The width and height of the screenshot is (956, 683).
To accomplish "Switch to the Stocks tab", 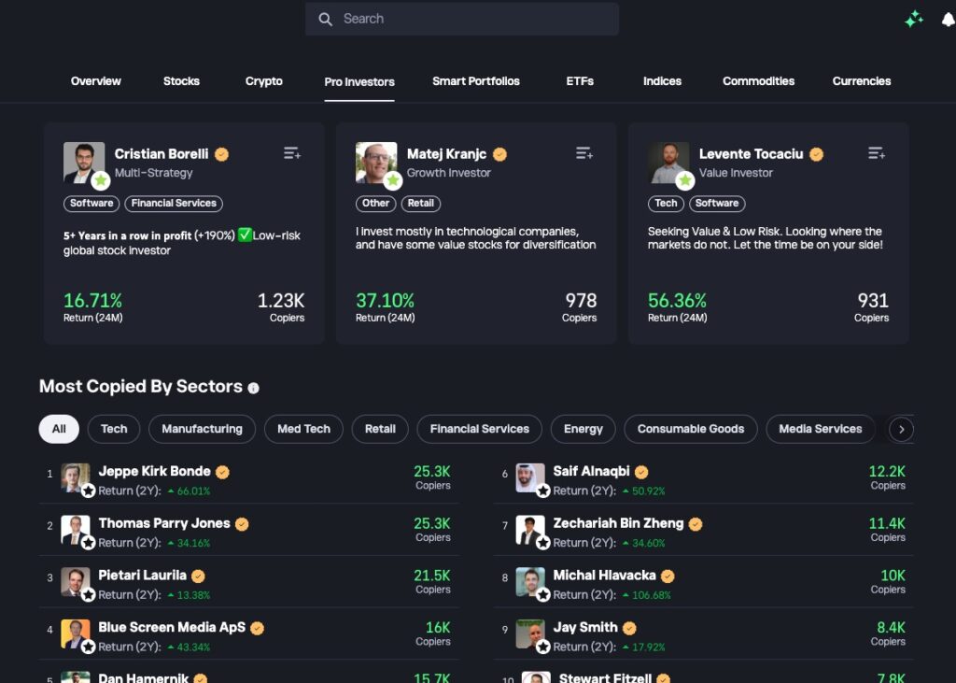I will pyautogui.click(x=181, y=81).
